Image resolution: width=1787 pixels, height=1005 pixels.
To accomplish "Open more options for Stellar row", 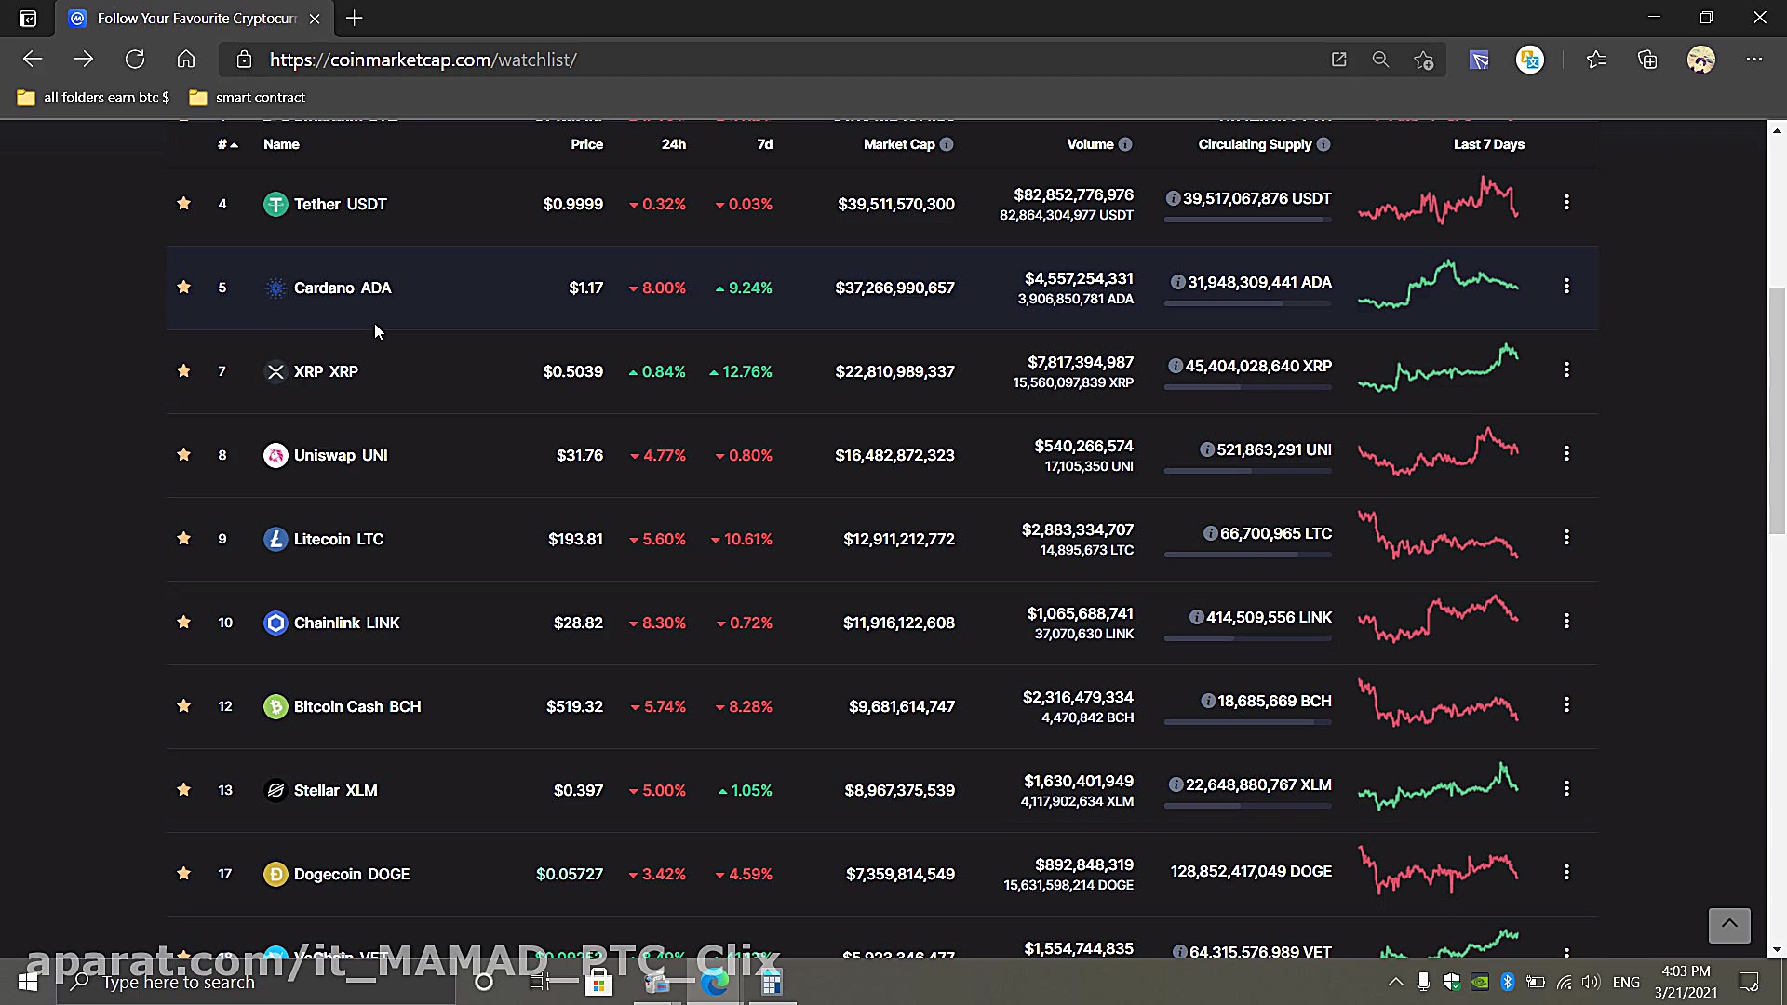I will click(x=1566, y=788).
